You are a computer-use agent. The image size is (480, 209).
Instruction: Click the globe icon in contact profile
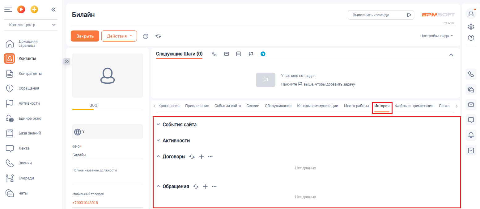pyautogui.click(x=78, y=132)
